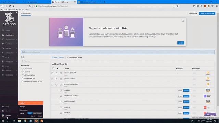Open Team in the sidebar
Image resolution: width=219 pixels, height=123 pixels.
[x=8, y=111]
